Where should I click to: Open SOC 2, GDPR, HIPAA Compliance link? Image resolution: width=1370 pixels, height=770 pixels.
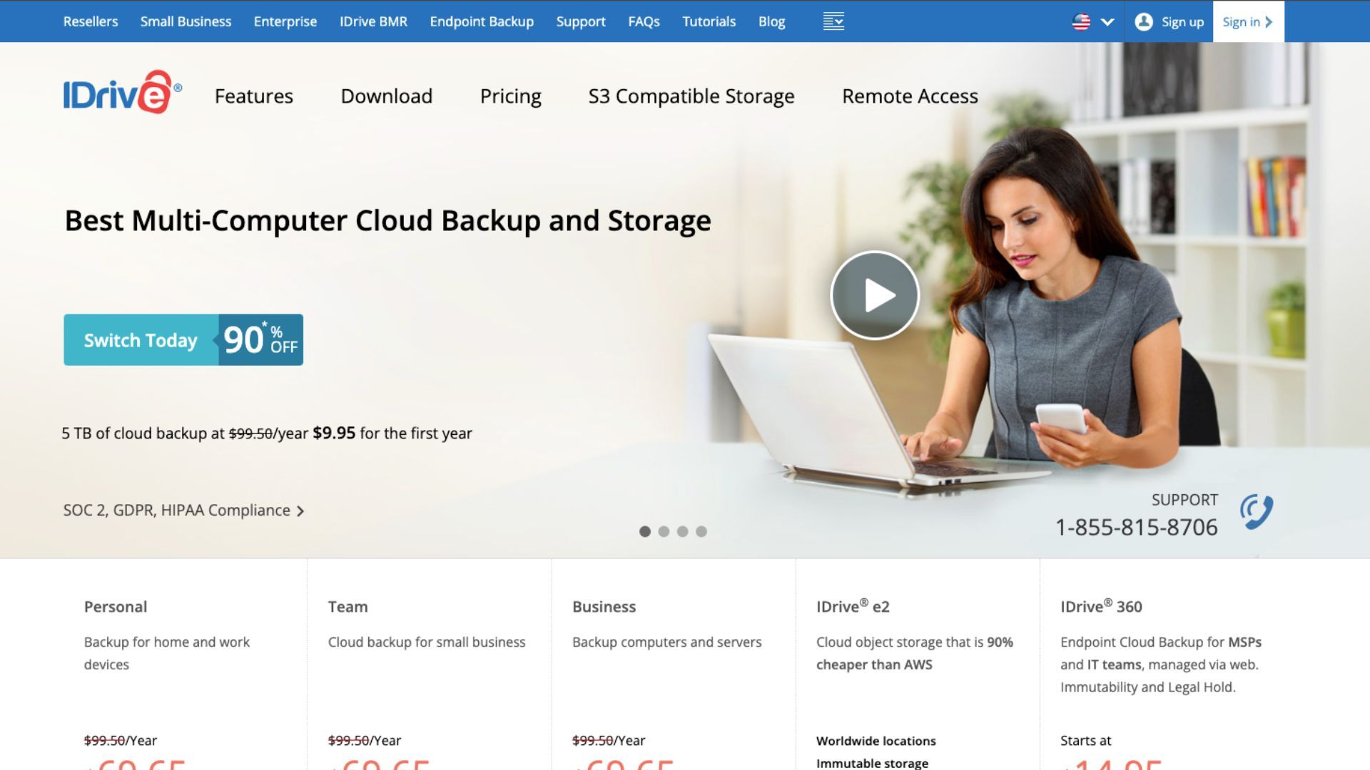[x=183, y=510]
